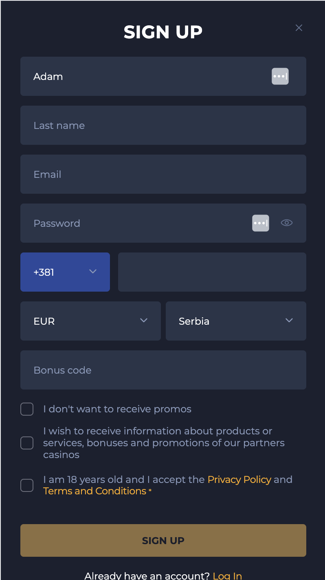Select the Email input field

163,174
